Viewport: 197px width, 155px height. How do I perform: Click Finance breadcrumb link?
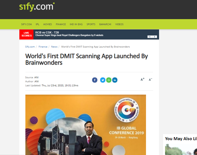43,47
